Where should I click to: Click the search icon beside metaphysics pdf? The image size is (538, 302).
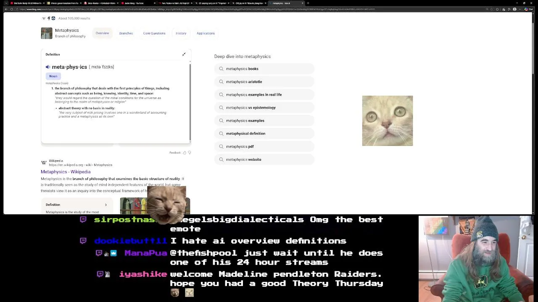click(x=221, y=146)
